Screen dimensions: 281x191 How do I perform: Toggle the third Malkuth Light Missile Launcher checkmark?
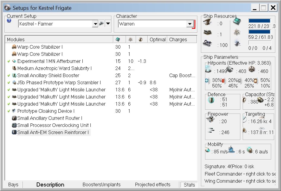point(9,104)
